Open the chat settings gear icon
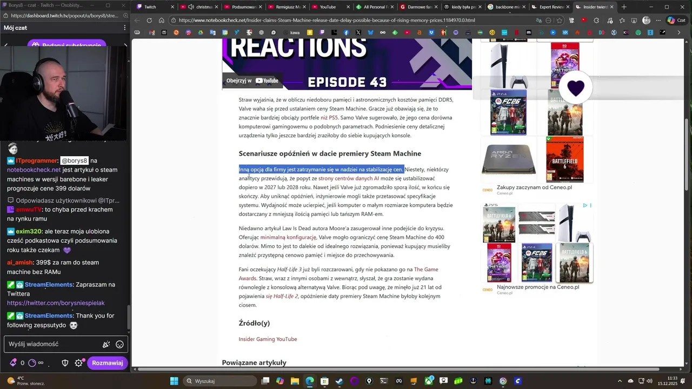 [x=78, y=363]
